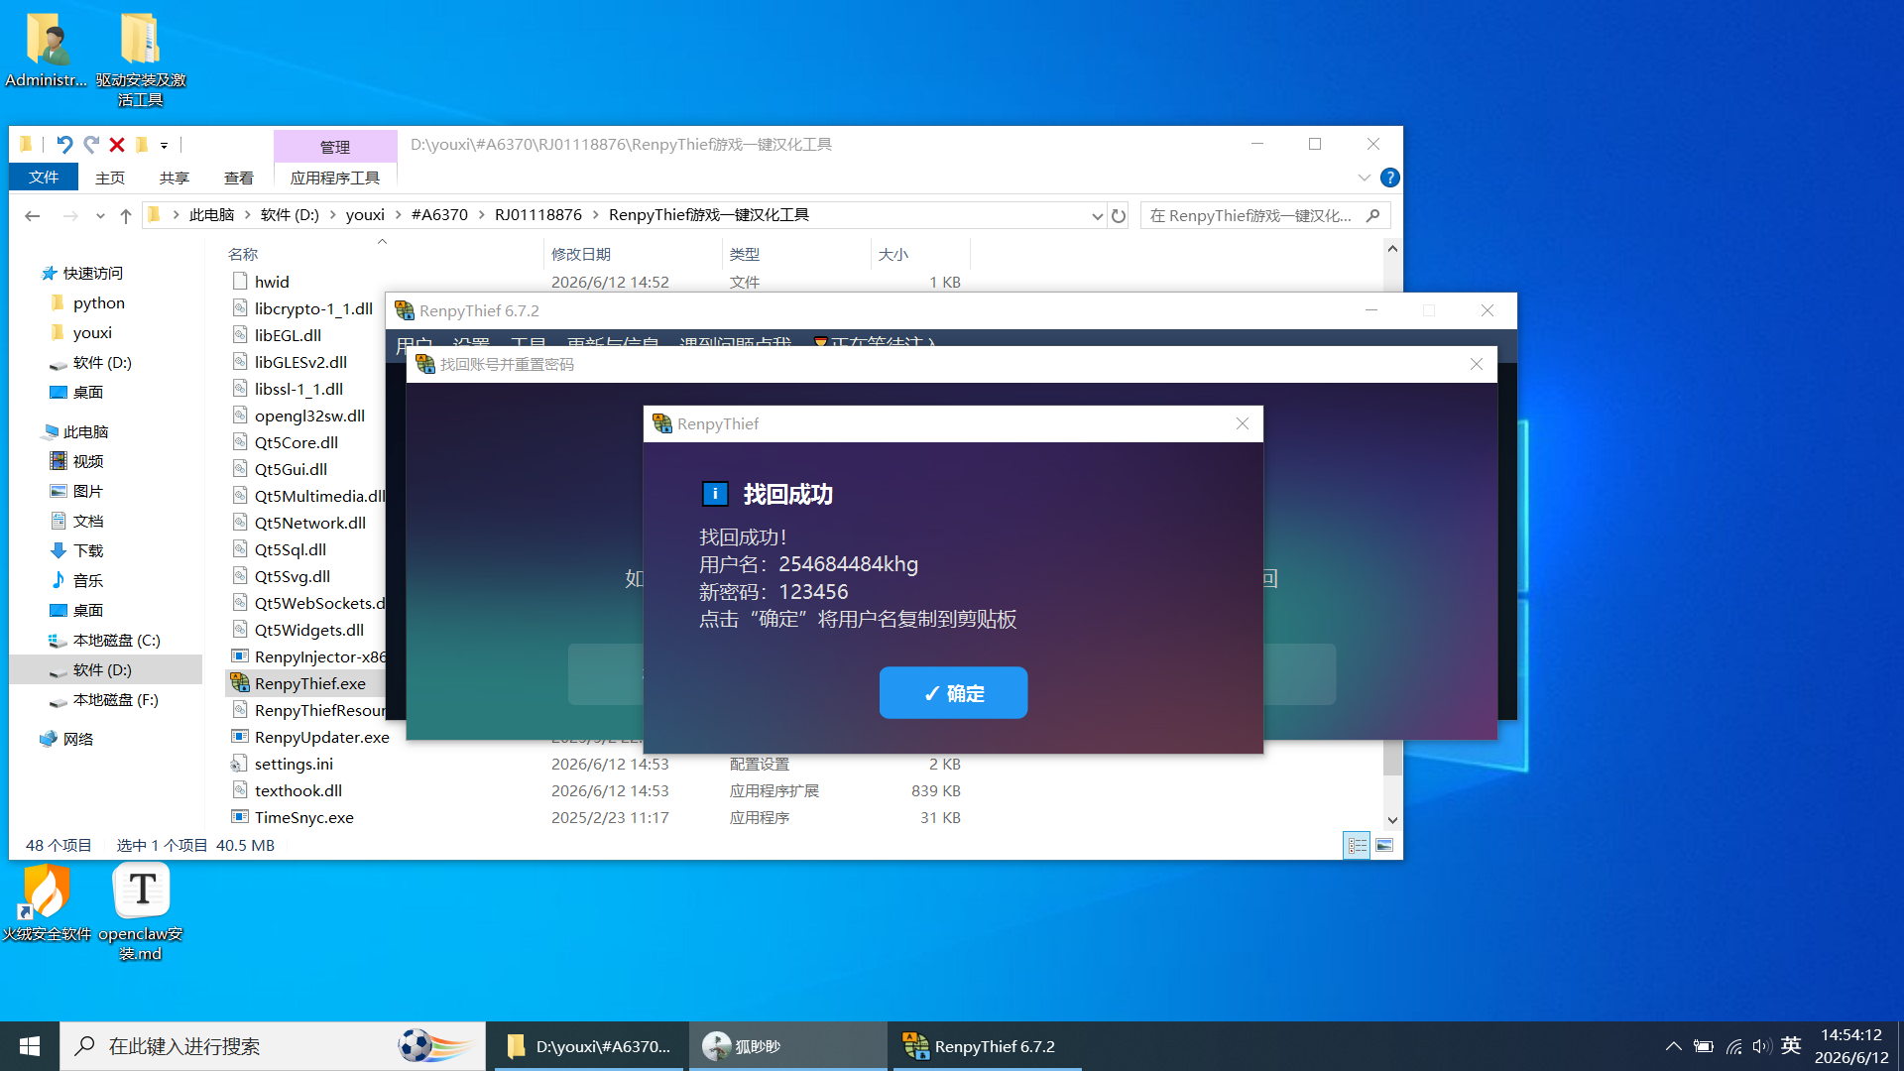Open python folder in navigation pane
The height and width of the screenshot is (1071, 1904).
(x=99, y=303)
